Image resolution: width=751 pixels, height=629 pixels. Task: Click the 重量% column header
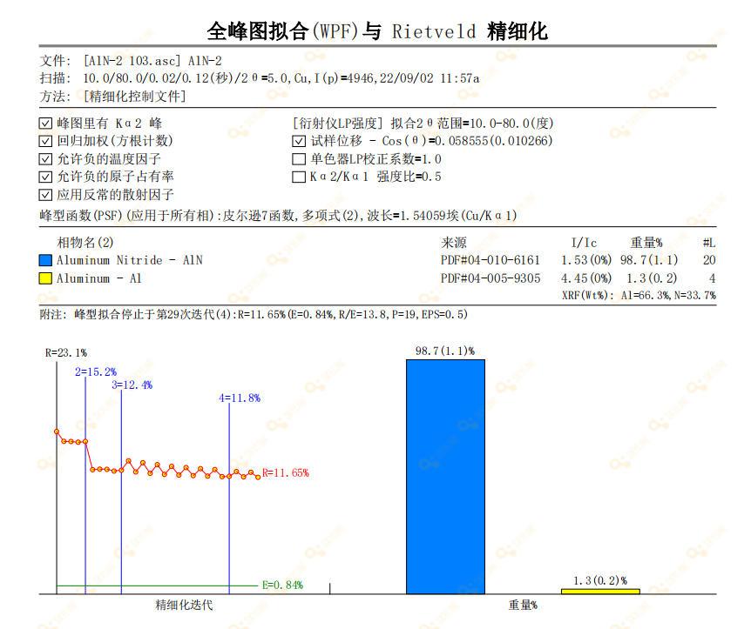point(646,243)
